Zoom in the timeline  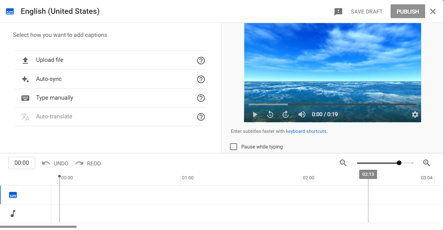pyautogui.click(x=427, y=163)
